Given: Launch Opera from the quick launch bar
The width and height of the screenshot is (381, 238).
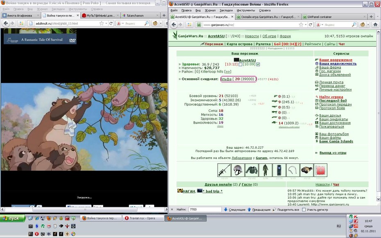Looking at the screenshot, I should tap(37, 234).
